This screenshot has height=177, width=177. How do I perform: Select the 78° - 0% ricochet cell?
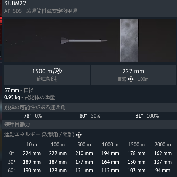[33, 116]
